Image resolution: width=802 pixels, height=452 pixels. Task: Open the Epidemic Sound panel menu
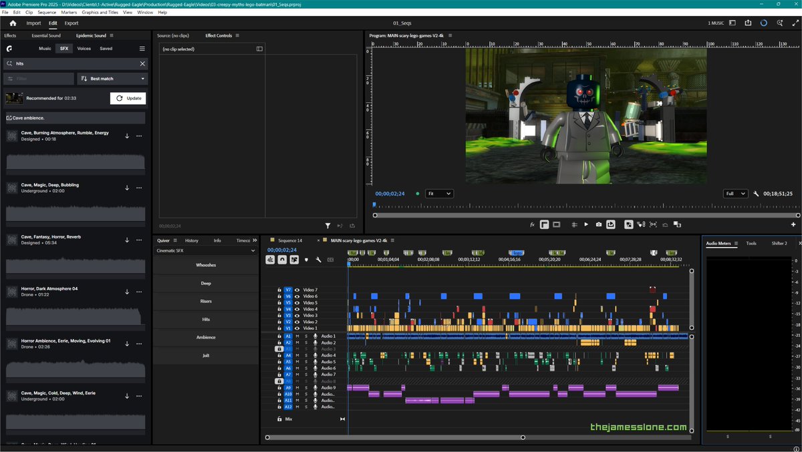(112, 35)
